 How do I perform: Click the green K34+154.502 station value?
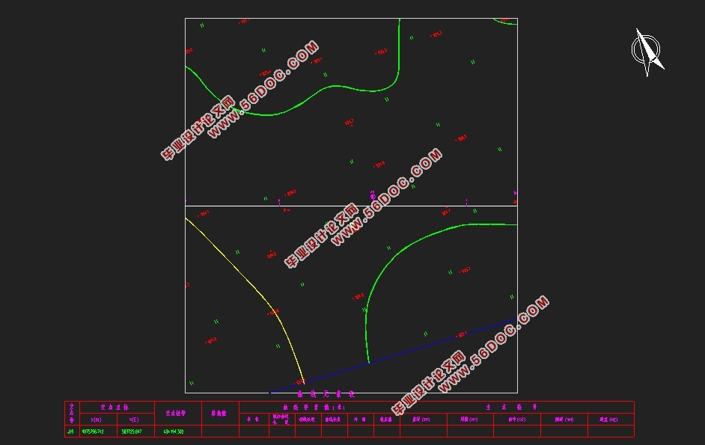(x=173, y=432)
